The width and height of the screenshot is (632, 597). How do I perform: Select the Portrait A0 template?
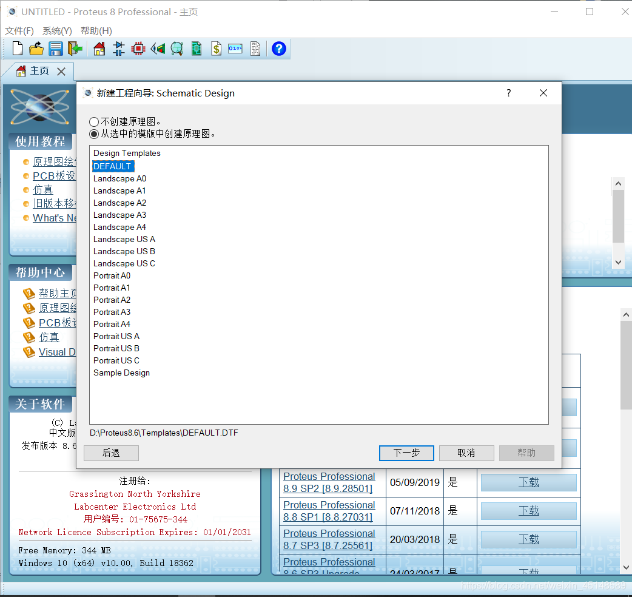click(112, 275)
